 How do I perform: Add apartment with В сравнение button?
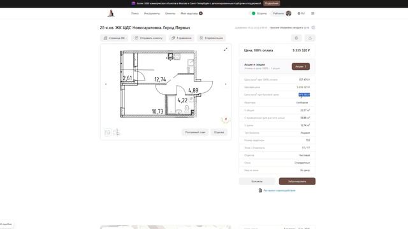181,38
